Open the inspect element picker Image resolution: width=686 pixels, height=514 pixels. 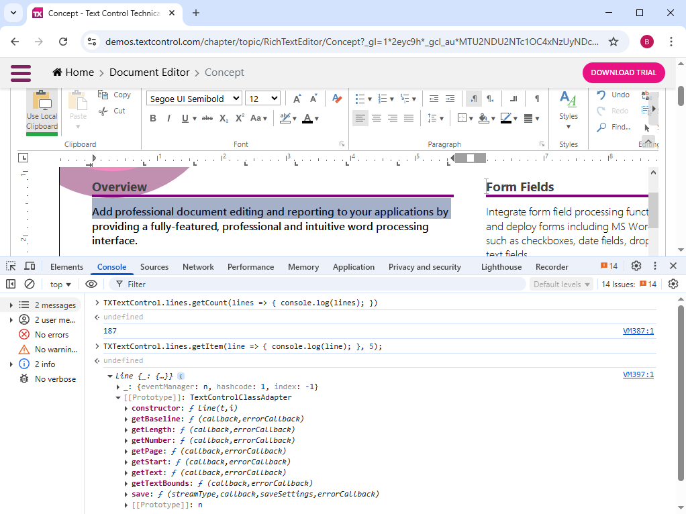[x=11, y=266]
